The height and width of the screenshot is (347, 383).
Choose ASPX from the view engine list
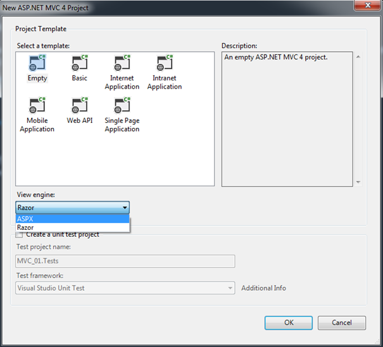[72, 218]
